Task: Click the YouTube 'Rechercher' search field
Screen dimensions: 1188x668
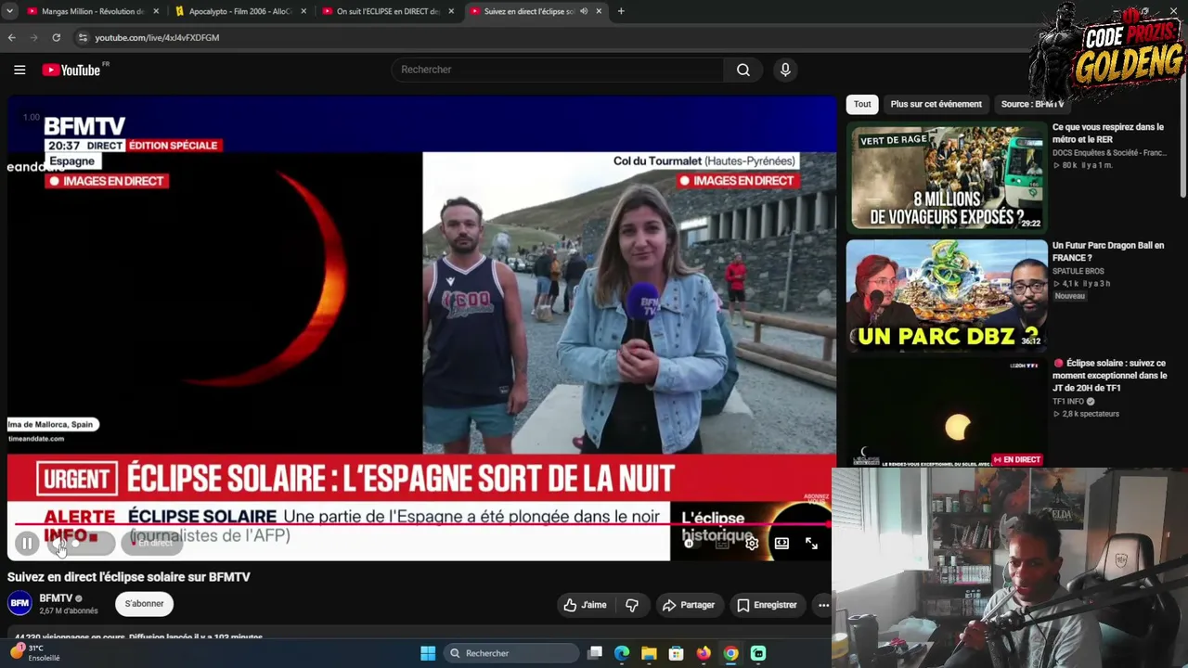Action: pos(558,70)
